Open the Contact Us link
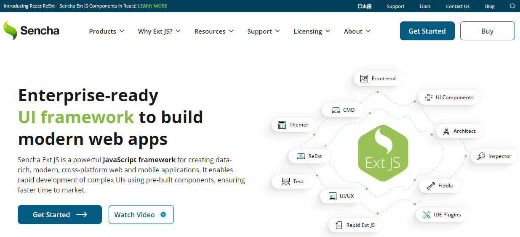 [458, 6]
